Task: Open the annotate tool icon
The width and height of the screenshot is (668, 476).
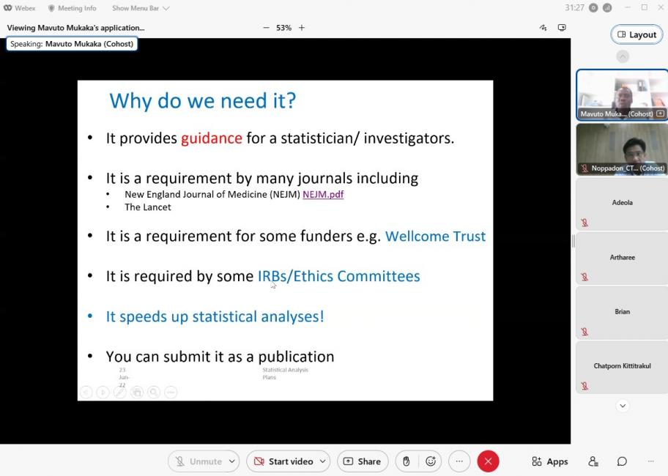Action: pyautogui.click(x=543, y=28)
